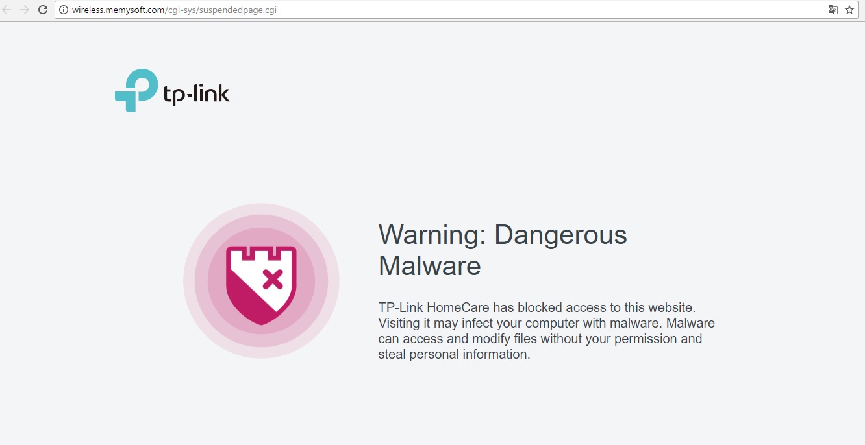Click the teal tp-link logo symbol

click(136, 90)
